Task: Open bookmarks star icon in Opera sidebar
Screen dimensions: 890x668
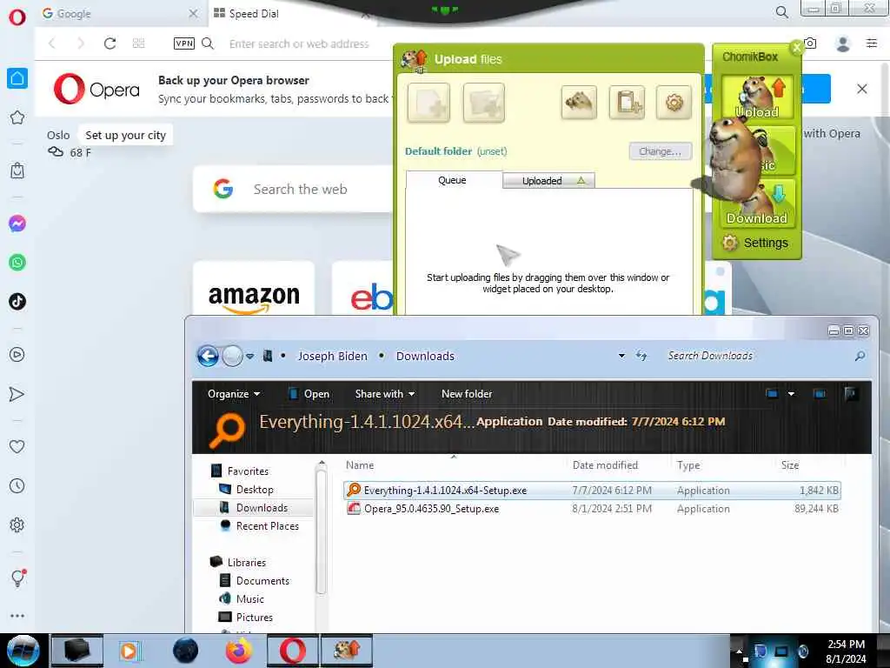Action: coord(17,117)
